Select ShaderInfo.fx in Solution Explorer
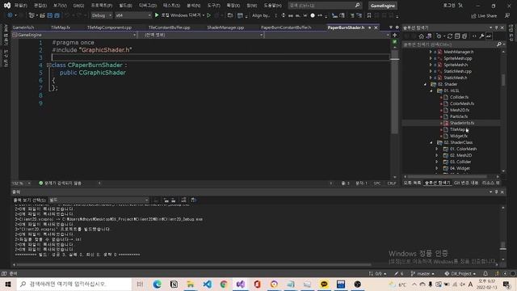The height and width of the screenshot is (291, 517). click(x=462, y=123)
